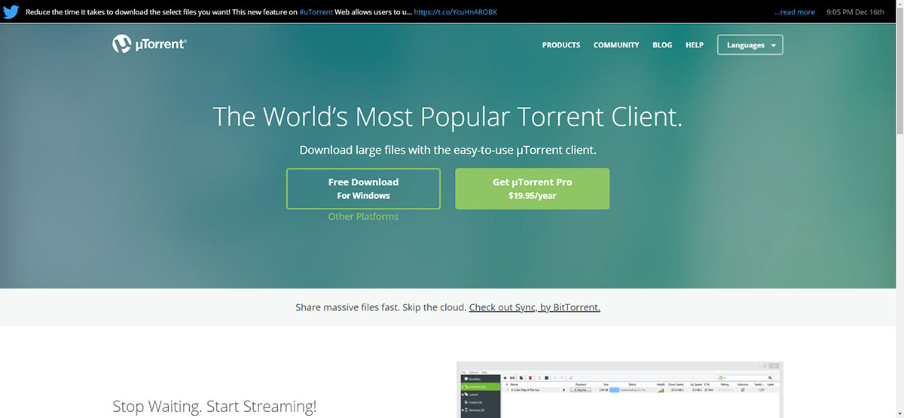Screen dimensions: 904x418
Task: Click the ...read more link
Action: 794,12
